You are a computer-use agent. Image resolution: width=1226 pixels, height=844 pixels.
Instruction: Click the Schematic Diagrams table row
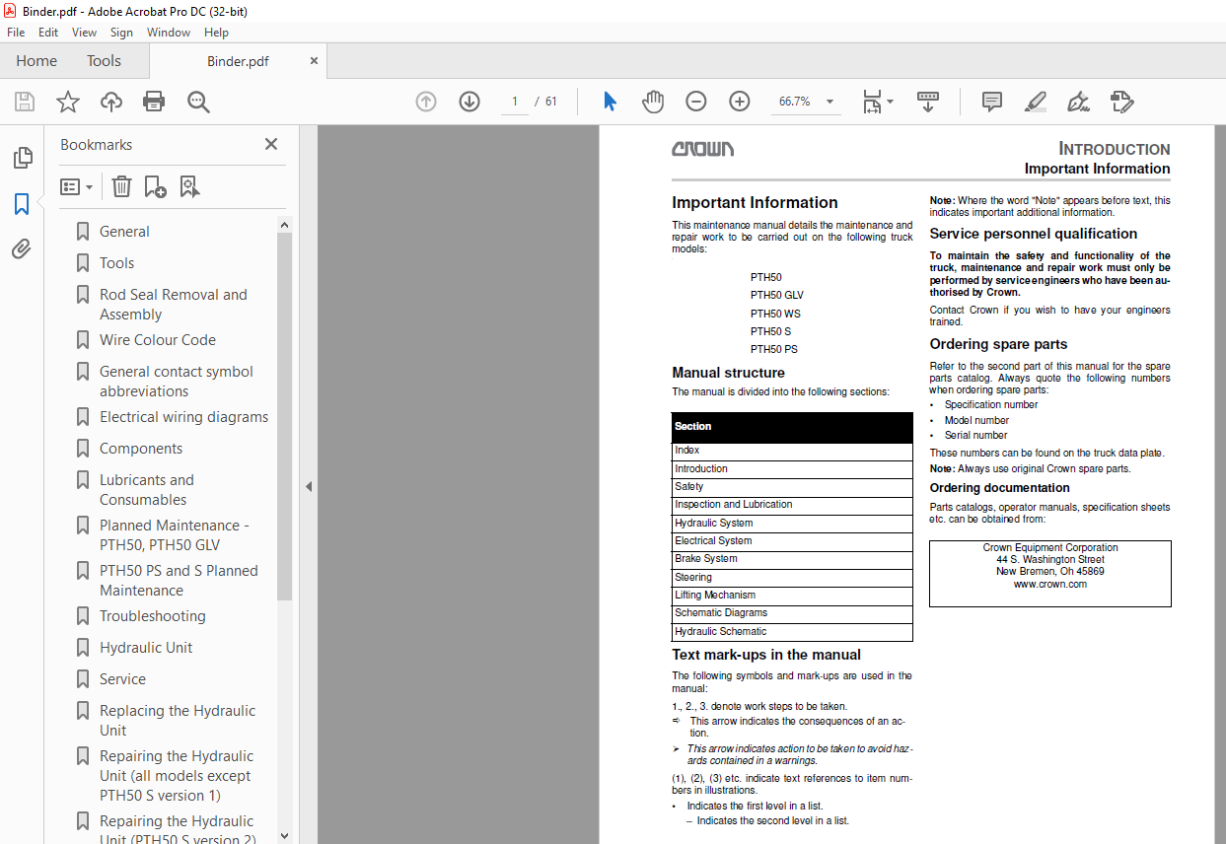point(792,613)
